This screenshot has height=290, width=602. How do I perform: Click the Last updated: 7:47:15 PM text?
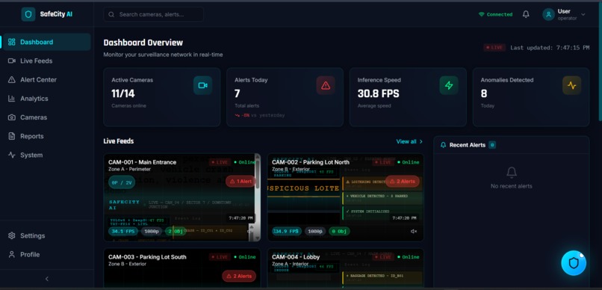tap(550, 48)
